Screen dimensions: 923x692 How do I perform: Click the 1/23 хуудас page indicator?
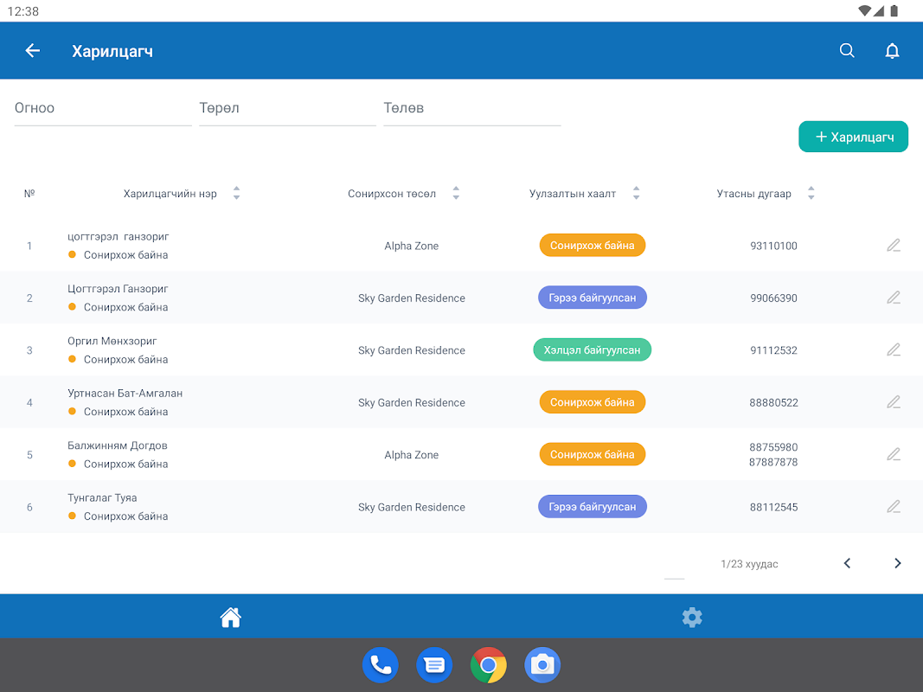coord(749,564)
